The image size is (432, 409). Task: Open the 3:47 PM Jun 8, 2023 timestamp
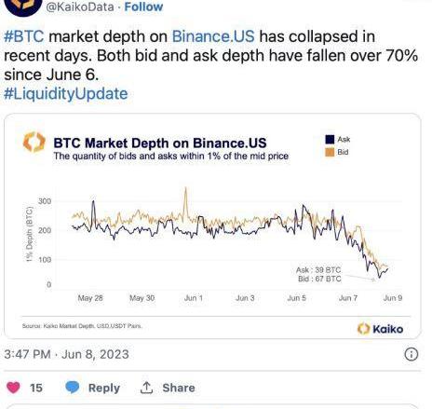coord(66,354)
